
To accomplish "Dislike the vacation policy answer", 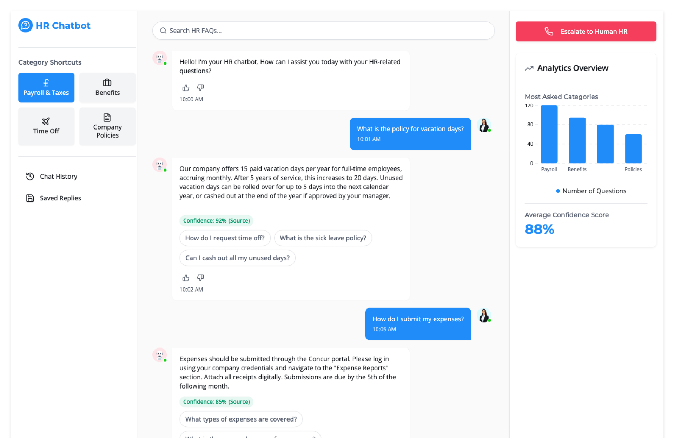I will coord(200,278).
